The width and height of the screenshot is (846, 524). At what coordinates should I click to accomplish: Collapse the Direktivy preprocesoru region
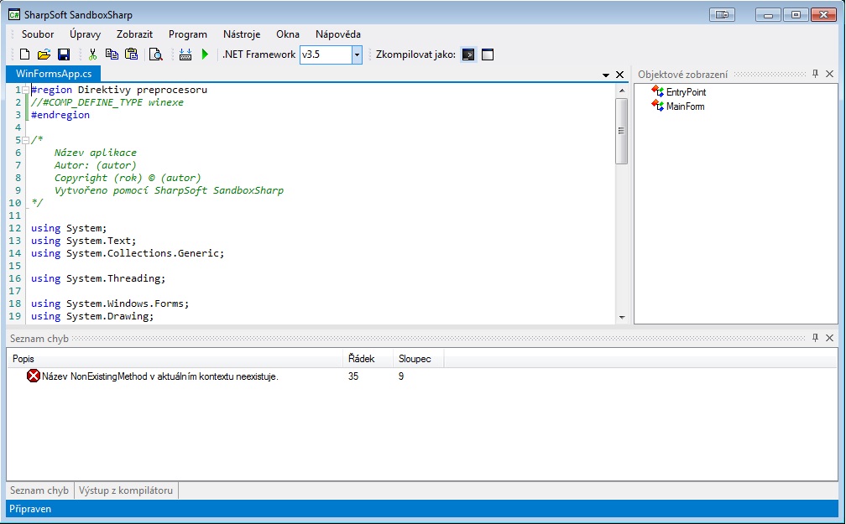coord(25,90)
